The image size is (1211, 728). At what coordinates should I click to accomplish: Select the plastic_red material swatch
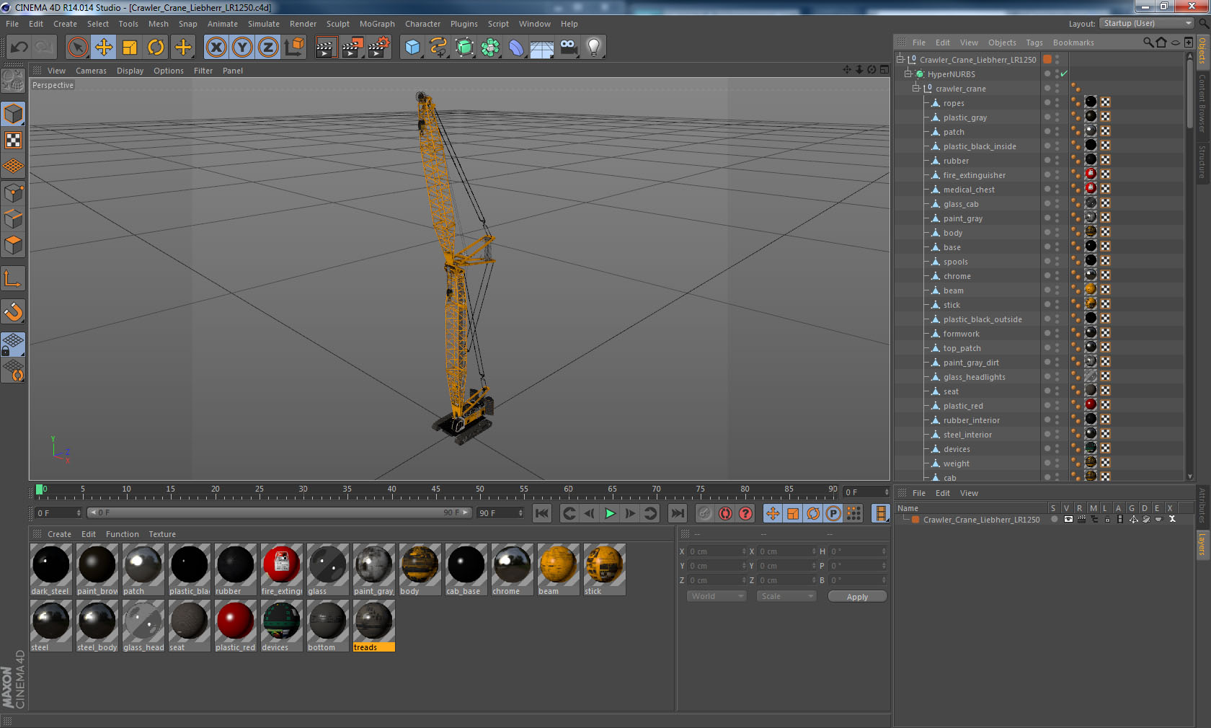coord(235,626)
